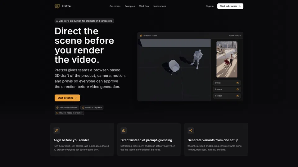Go to the Workflow nav item

(144, 6)
